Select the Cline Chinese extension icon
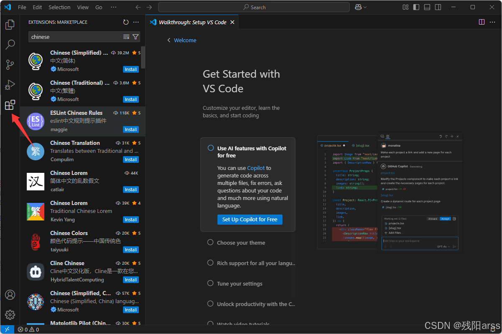 (36, 271)
